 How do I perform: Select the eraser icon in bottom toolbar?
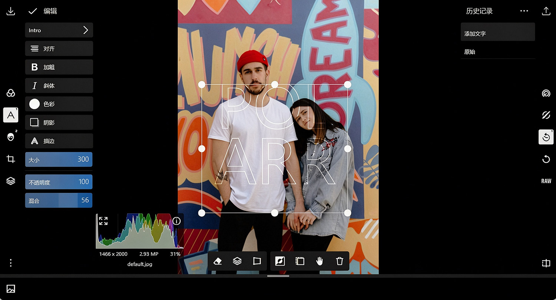(218, 261)
